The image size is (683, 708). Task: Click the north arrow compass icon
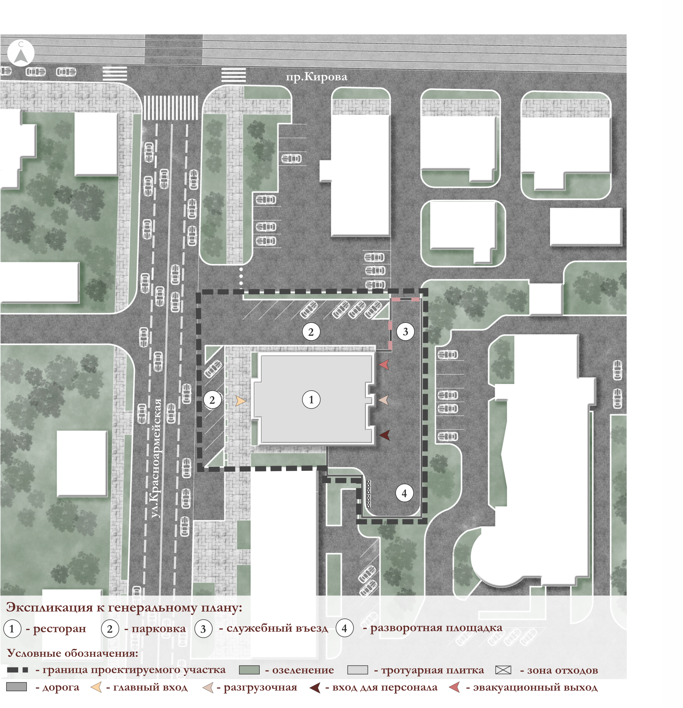[21, 53]
